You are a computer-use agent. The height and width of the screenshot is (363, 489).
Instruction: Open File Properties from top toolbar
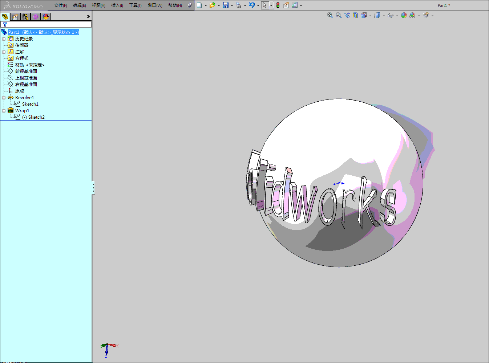(x=286, y=5)
